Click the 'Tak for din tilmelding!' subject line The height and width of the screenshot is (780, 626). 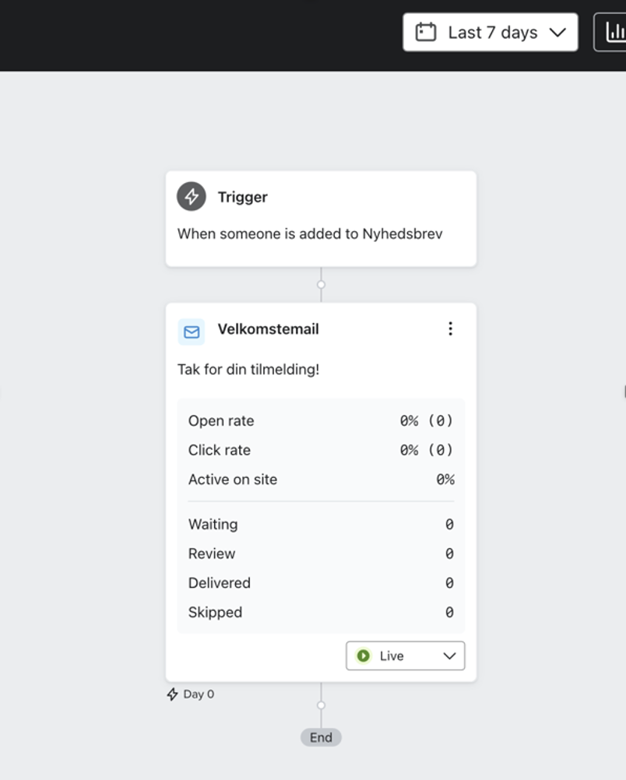click(248, 370)
